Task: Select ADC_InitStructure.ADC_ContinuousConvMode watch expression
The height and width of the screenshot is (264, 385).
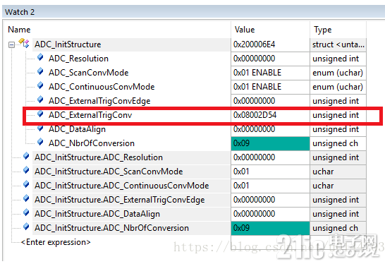Action: point(122,186)
